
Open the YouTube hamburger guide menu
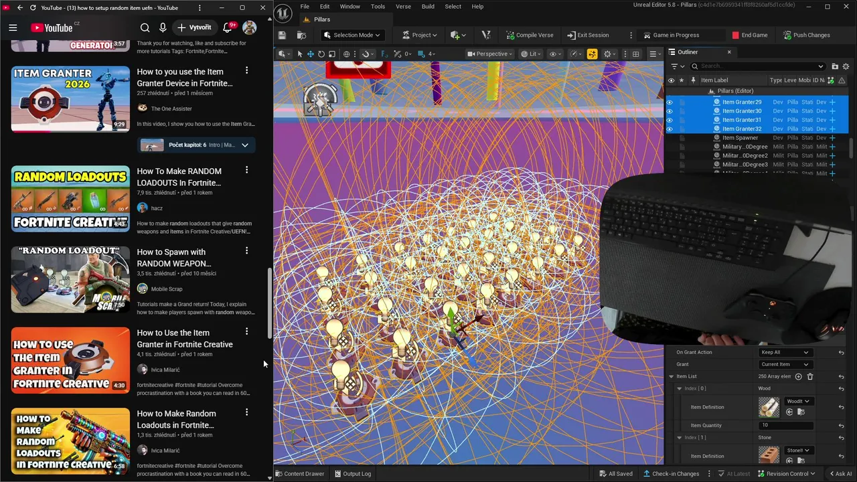(13, 27)
